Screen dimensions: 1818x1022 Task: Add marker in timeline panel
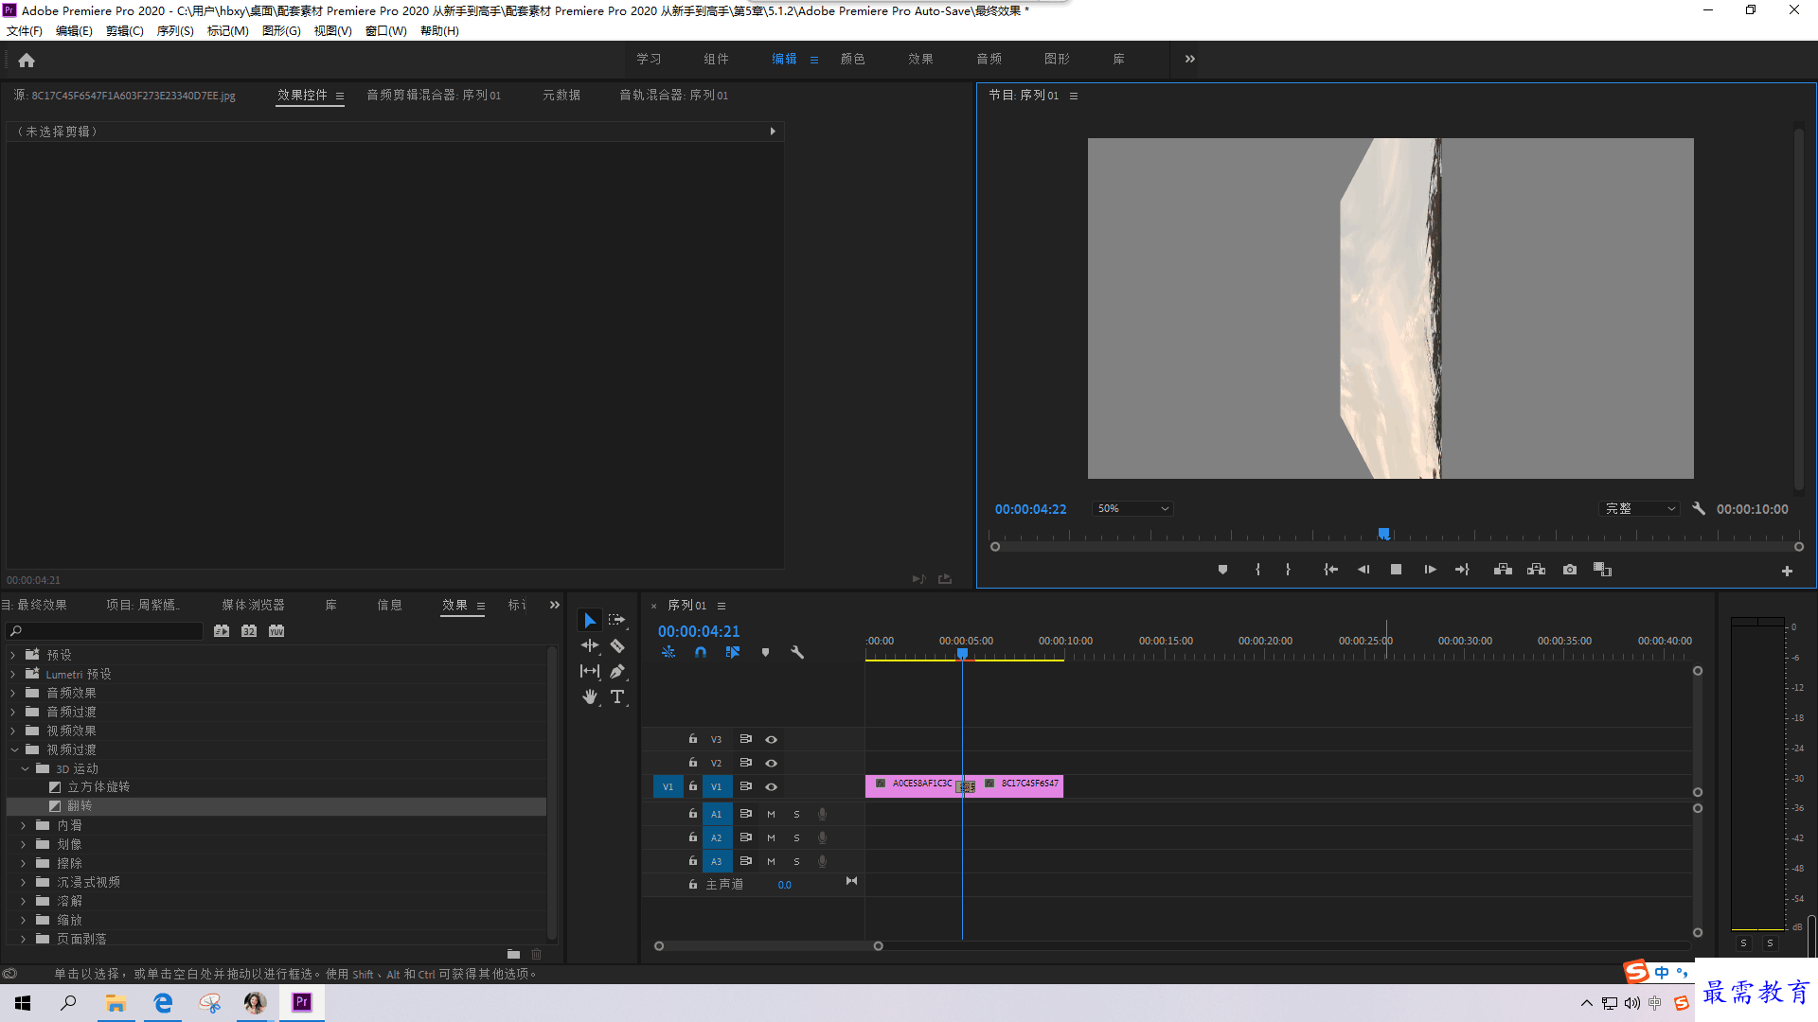click(765, 652)
